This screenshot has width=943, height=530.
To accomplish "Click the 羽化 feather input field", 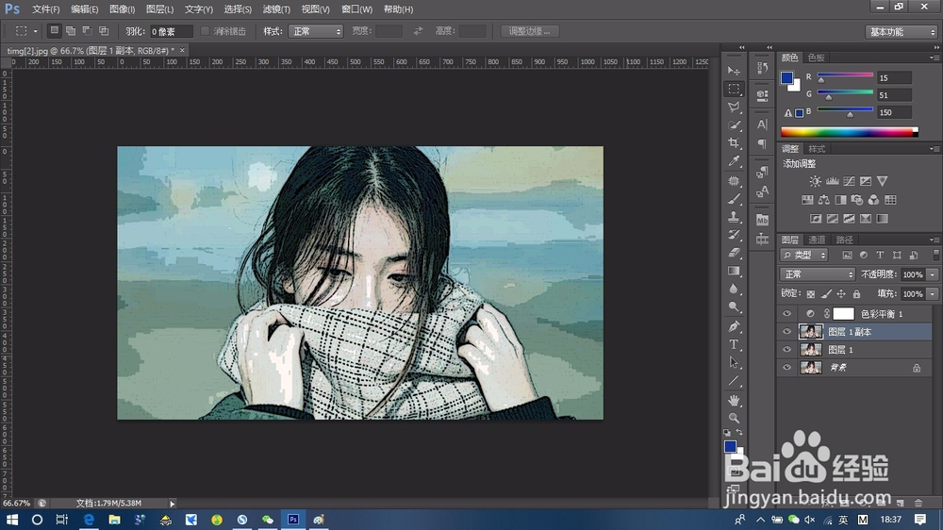I will tap(171, 31).
